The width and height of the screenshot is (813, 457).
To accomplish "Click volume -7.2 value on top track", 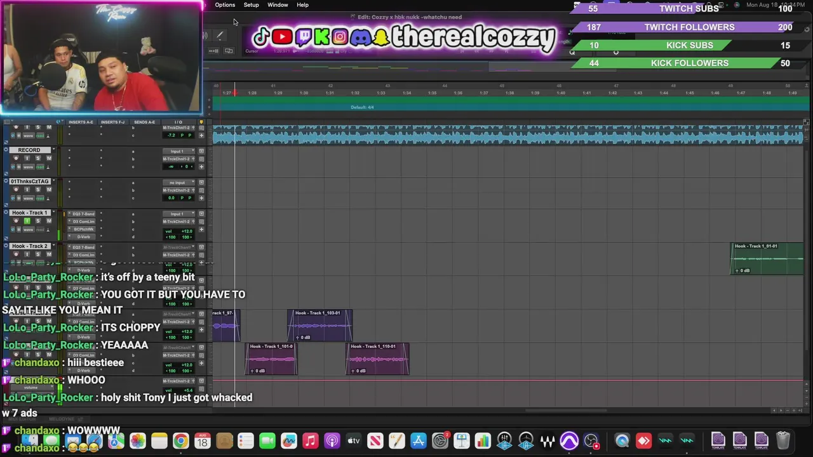I will point(171,135).
